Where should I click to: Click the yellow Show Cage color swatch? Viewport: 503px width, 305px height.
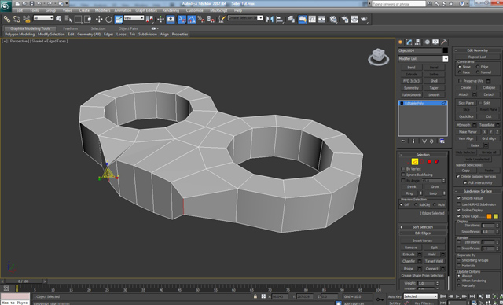[x=496, y=216]
